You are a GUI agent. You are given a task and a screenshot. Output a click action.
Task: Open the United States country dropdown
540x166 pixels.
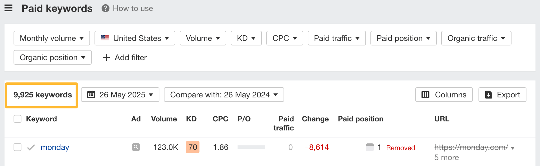pos(135,38)
